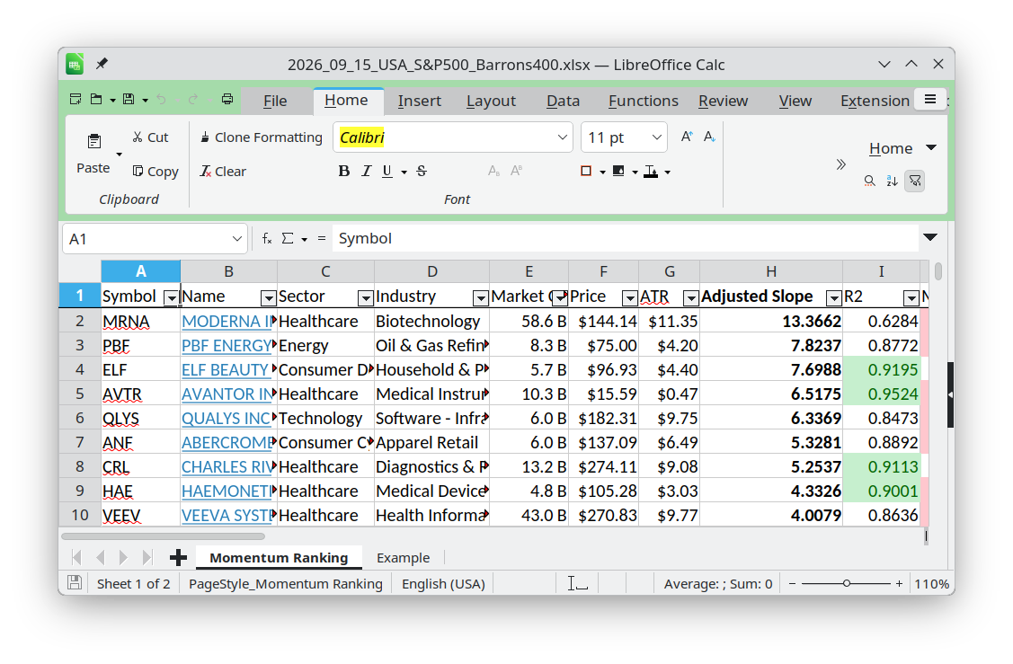
Task: Toggle the AutoFilter button
Action: coord(915,181)
